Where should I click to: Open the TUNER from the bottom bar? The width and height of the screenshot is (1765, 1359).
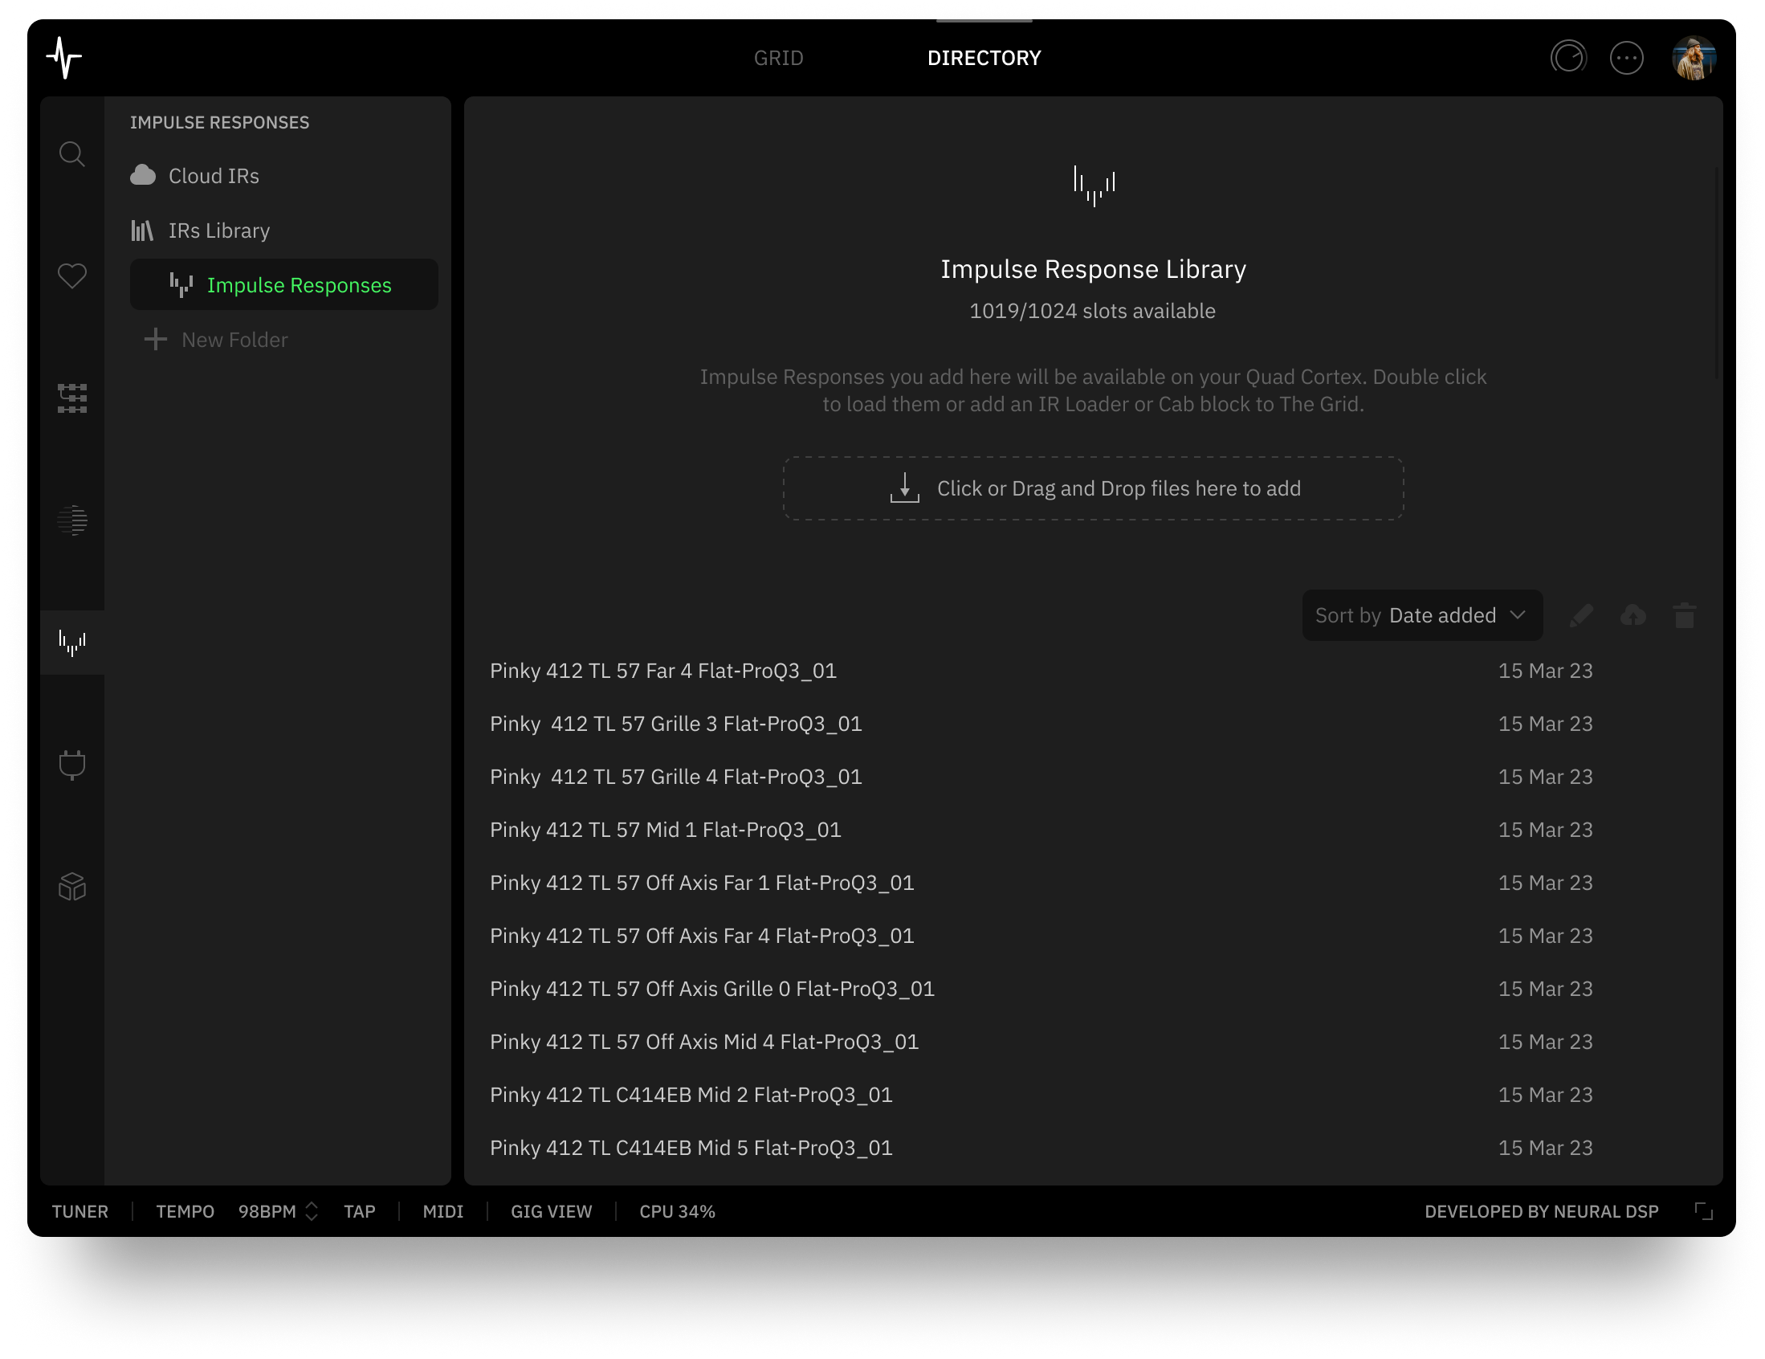[80, 1211]
